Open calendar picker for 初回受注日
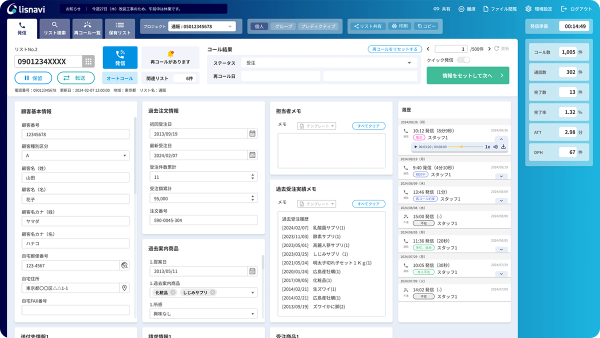The image size is (600, 338). 252,133
